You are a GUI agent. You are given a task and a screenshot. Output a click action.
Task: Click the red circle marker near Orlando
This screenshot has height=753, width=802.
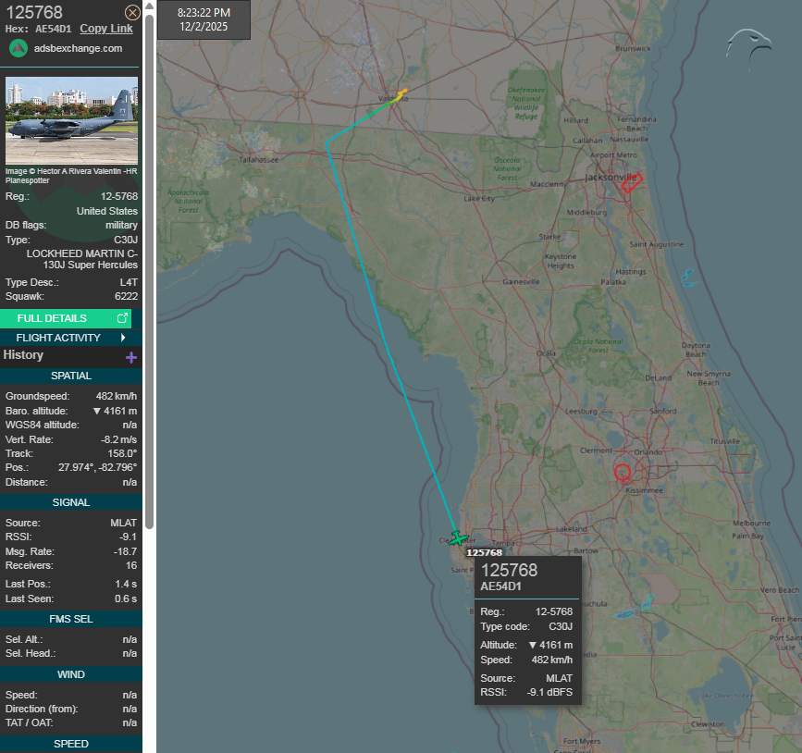(x=623, y=472)
